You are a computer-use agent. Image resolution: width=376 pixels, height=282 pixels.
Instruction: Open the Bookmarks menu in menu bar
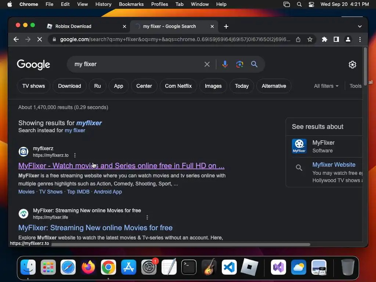pos(131,4)
